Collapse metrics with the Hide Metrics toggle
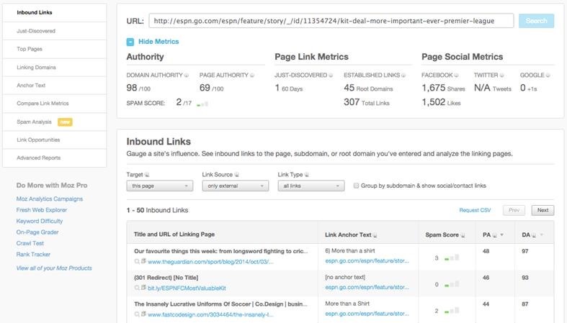567x323 pixels. [x=131, y=42]
